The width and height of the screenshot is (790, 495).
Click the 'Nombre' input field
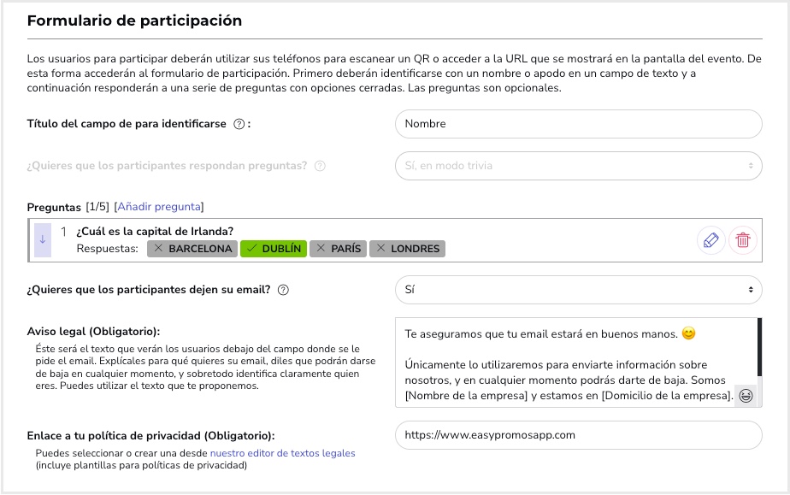(x=578, y=124)
